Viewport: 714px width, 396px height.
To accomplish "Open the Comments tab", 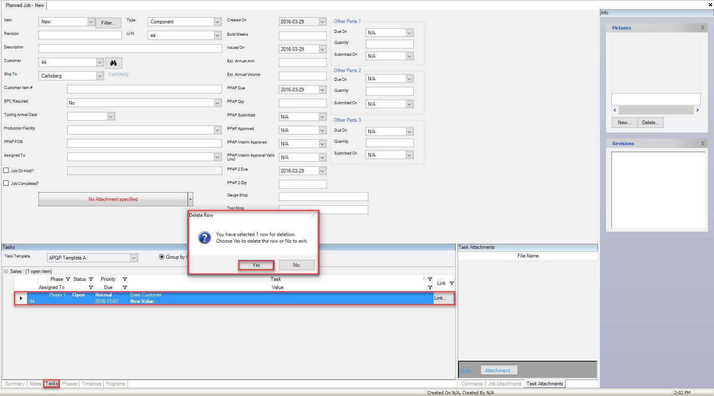I will pyautogui.click(x=472, y=384).
